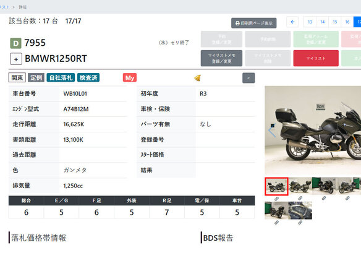Image resolution: width=361 pixels, height=271 pixels.
Task: Click 詳細 in the breadcrumb
Action: (22, 7)
